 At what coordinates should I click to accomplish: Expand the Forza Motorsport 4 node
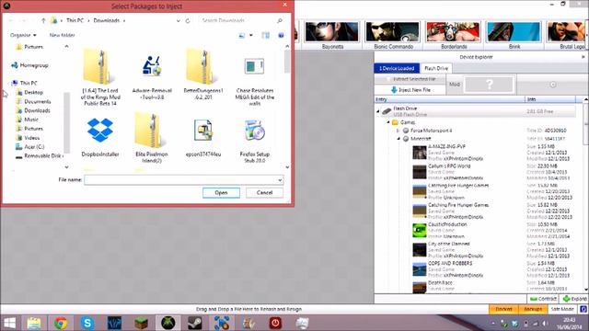[398, 131]
